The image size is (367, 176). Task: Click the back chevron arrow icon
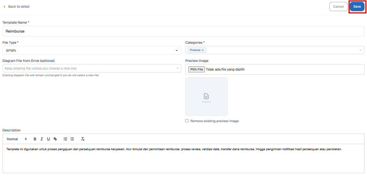[x=4, y=7]
